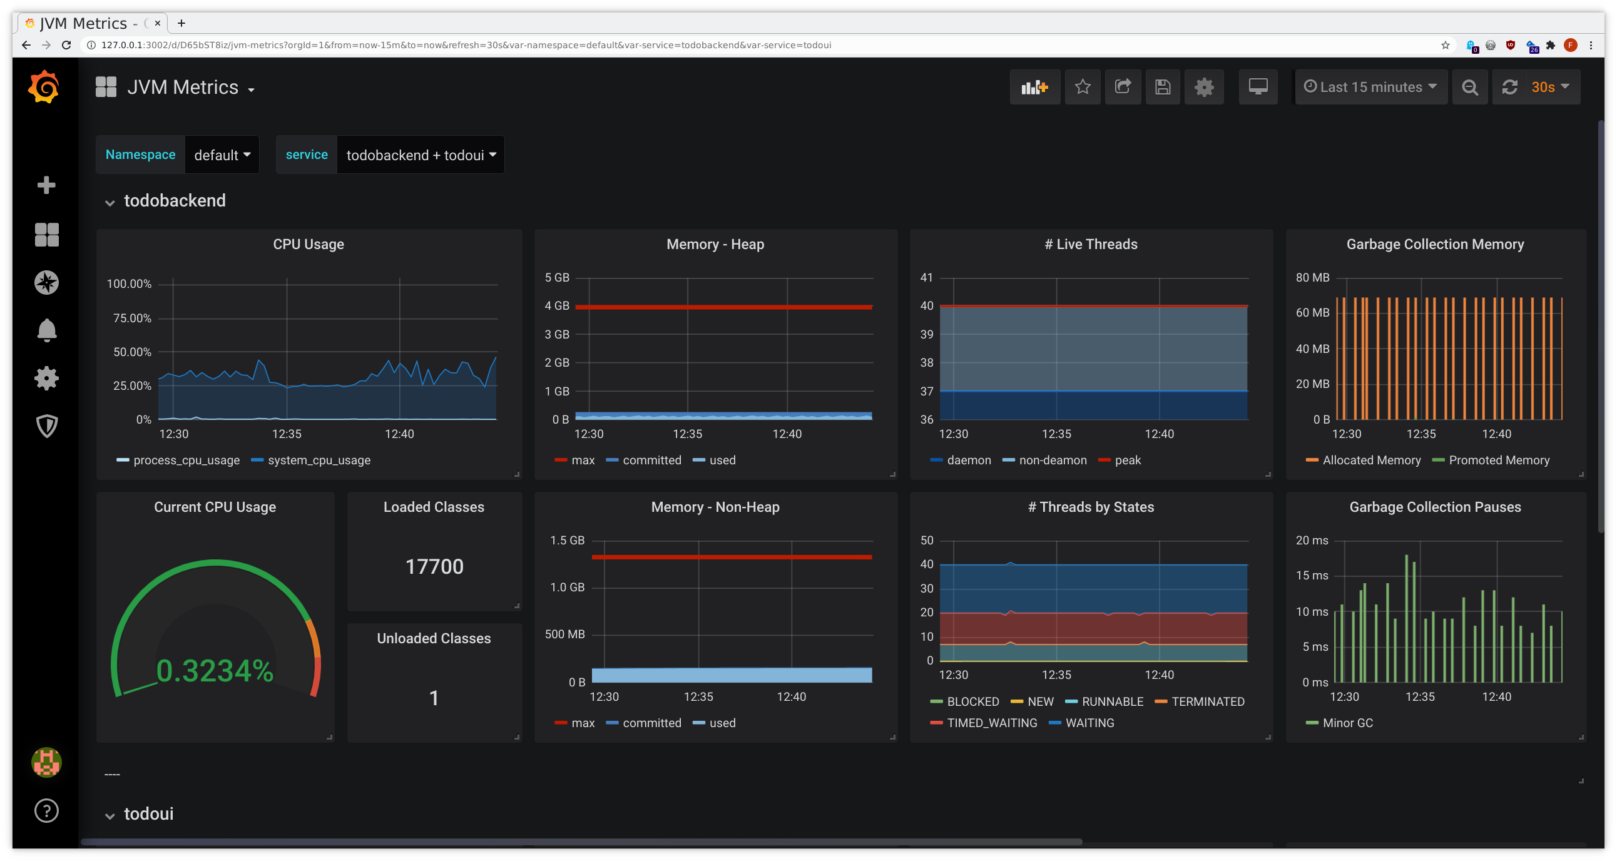
Task: Open the service variable dropdown
Action: point(420,155)
